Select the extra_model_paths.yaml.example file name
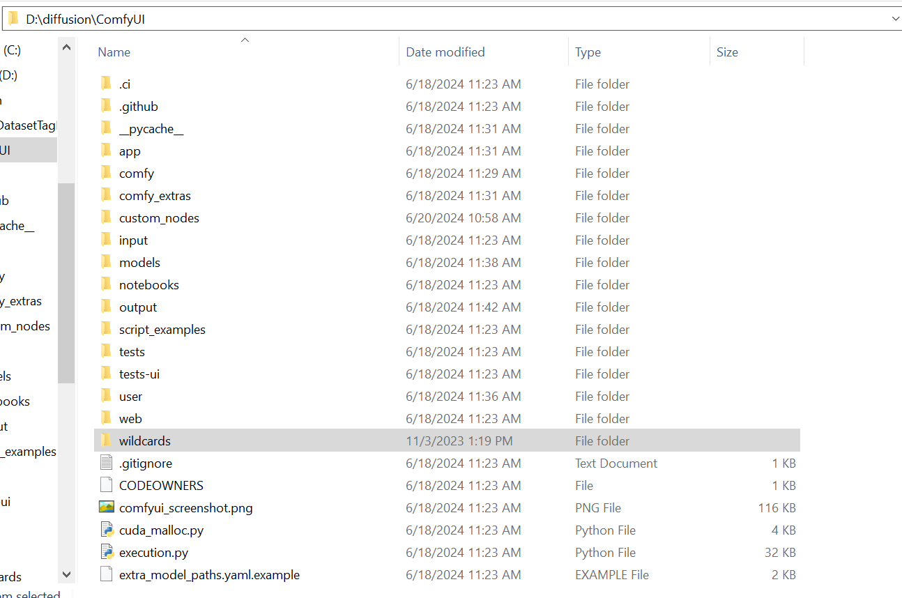Image resolution: width=902 pixels, height=598 pixels. [x=210, y=575]
